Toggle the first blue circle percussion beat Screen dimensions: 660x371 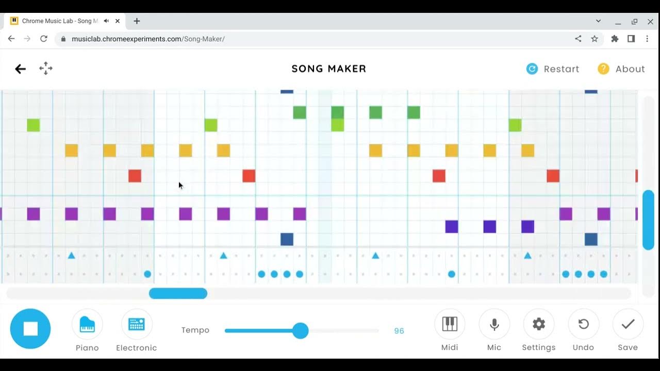tap(147, 274)
